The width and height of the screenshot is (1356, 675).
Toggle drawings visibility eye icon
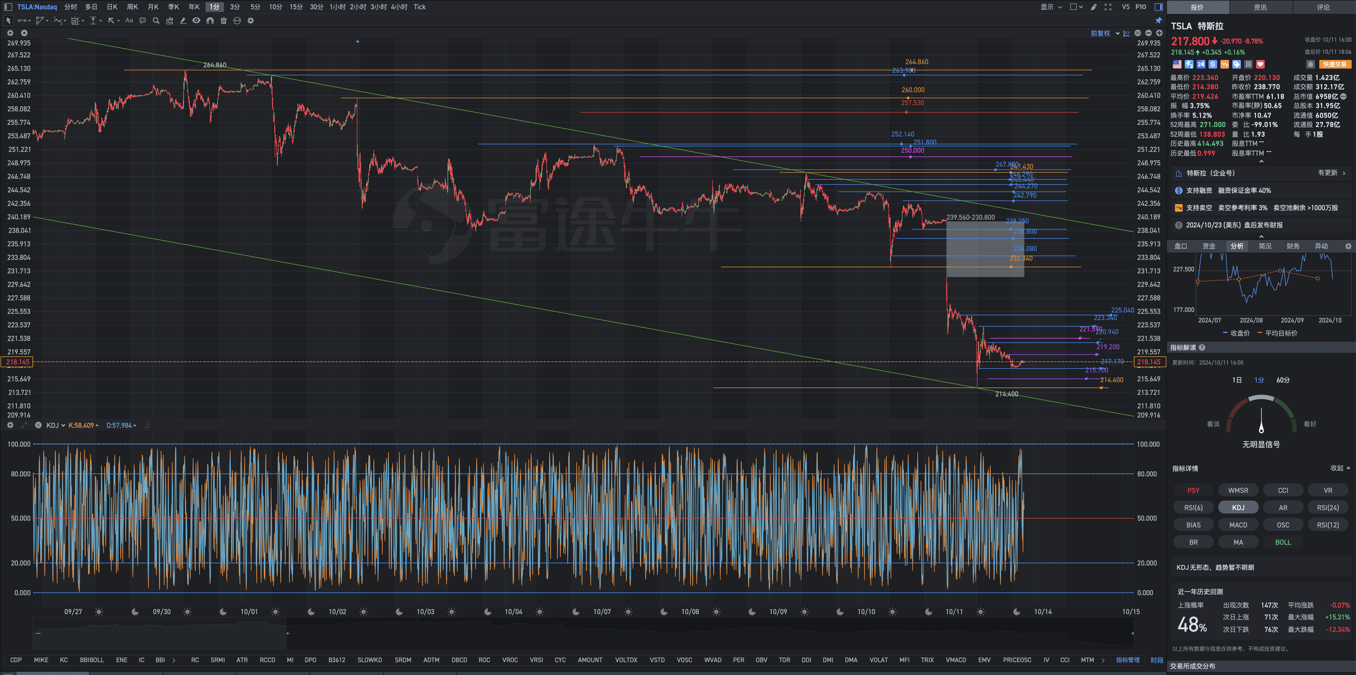pyautogui.click(x=196, y=21)
